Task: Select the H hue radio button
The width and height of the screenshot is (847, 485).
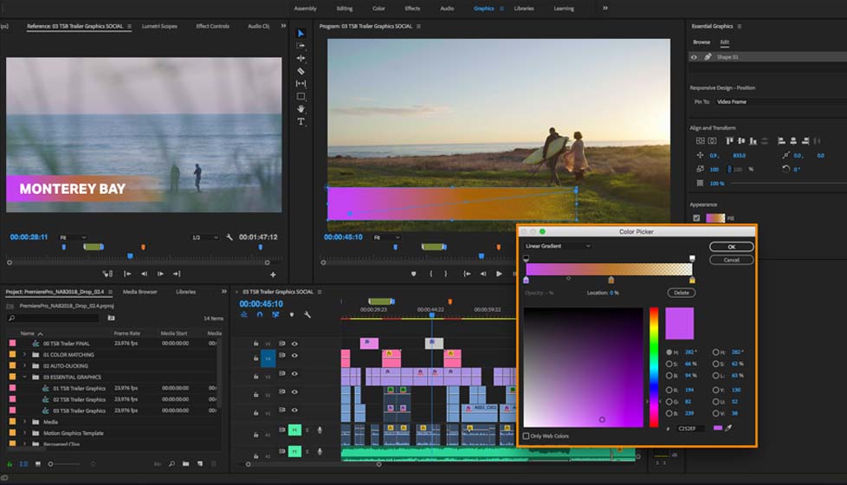Action: click(x=669, y=352)
